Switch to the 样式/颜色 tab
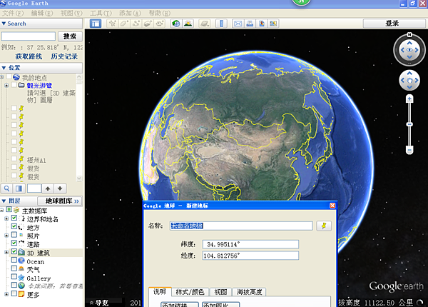Screen dimensions: 428x307 (190, 292)
